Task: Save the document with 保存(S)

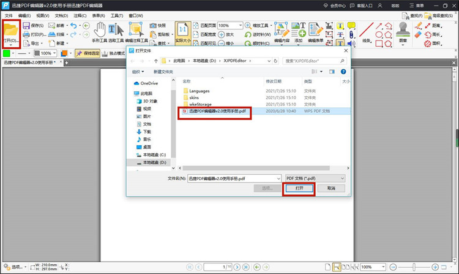Action: 33,26
